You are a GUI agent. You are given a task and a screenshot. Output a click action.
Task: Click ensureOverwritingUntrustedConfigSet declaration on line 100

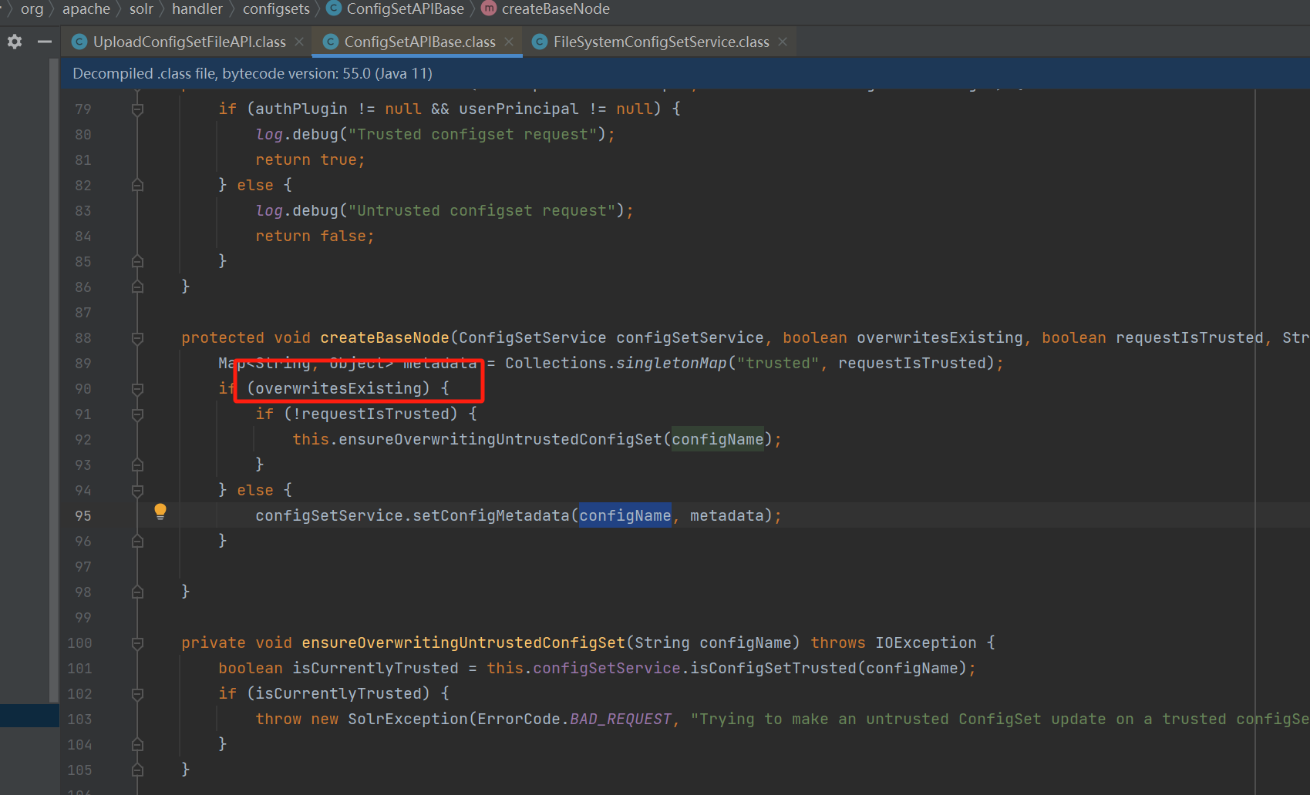[x=463, y=642]
